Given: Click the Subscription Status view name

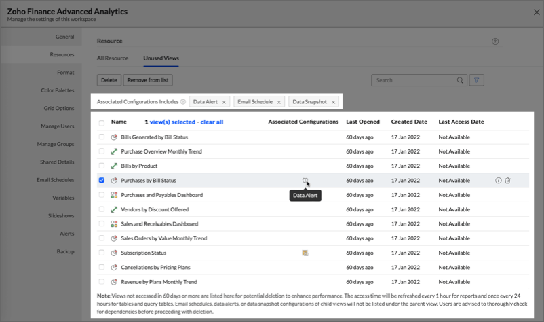Looking at the screenshot, I should point(143,253).
